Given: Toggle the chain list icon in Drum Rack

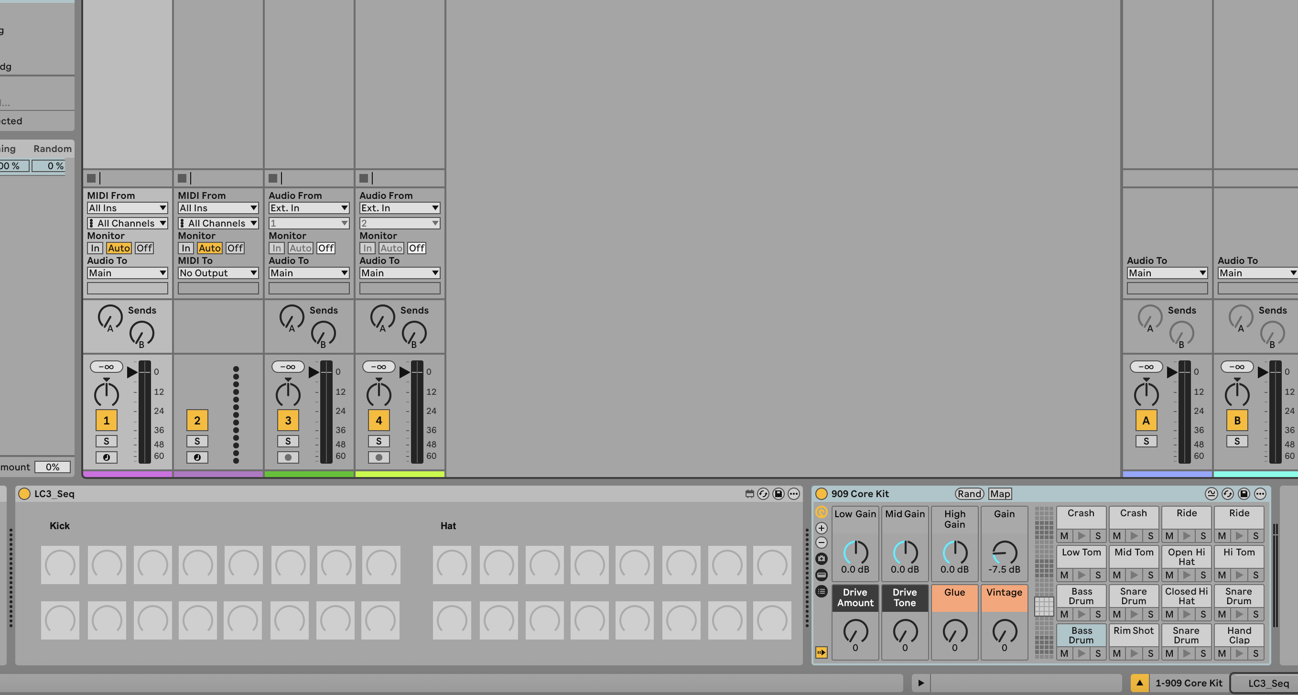Looking at the screenshot, I should (822, 591).
